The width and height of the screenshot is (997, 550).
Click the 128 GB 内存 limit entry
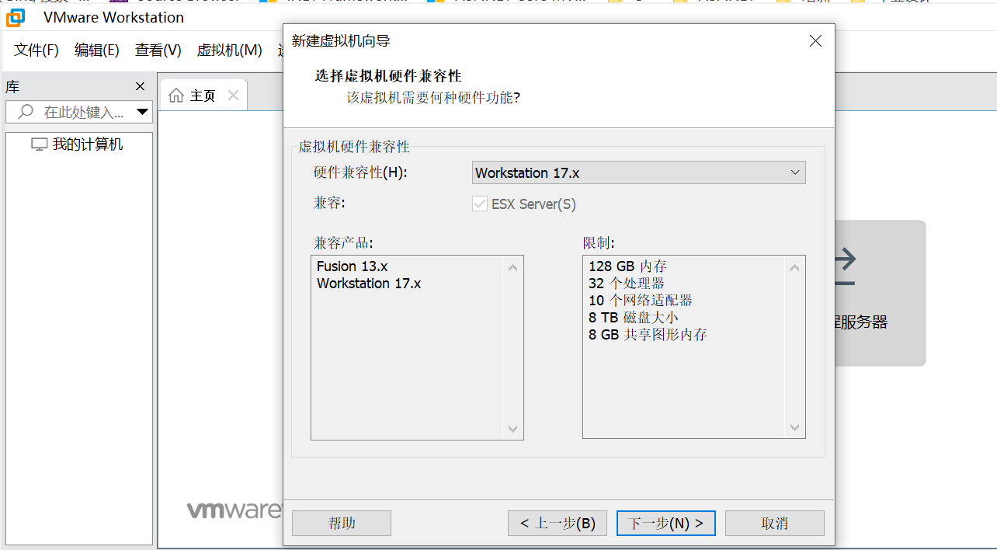(627, 266)
